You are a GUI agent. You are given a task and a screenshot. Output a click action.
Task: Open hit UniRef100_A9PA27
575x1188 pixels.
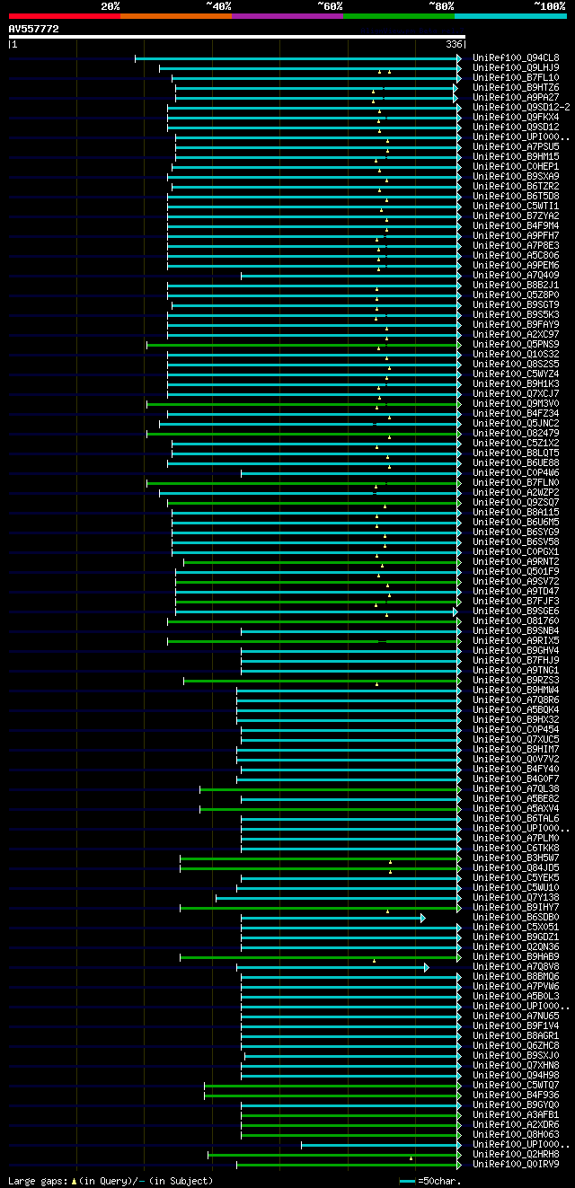click(x=516, y=98)
